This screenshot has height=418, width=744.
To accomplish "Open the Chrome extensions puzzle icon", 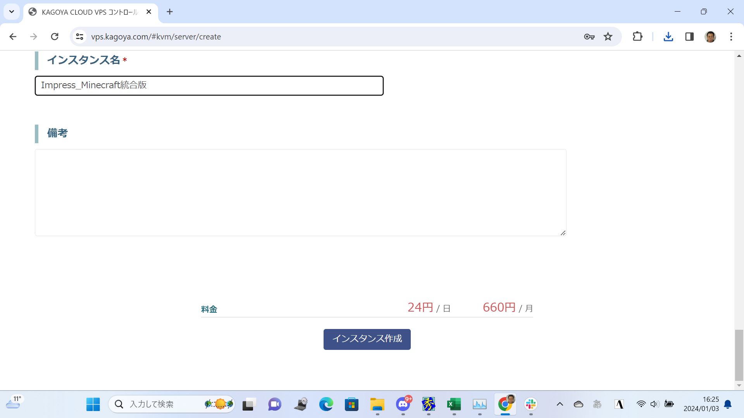I will click(637, 36).
